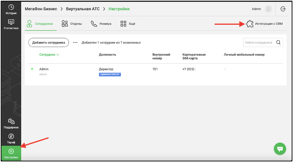This screenshot has height=162, width=293.
Task: Click the МегаФон Бизнес breadcrumb
Action: coord(41,9)
